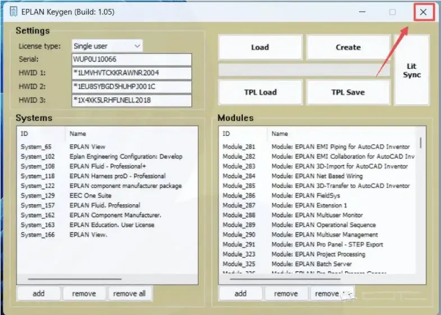Select System_162 EPLAN Component Manufacturer row
Screen dimensions: 441x315
[107, 215]
